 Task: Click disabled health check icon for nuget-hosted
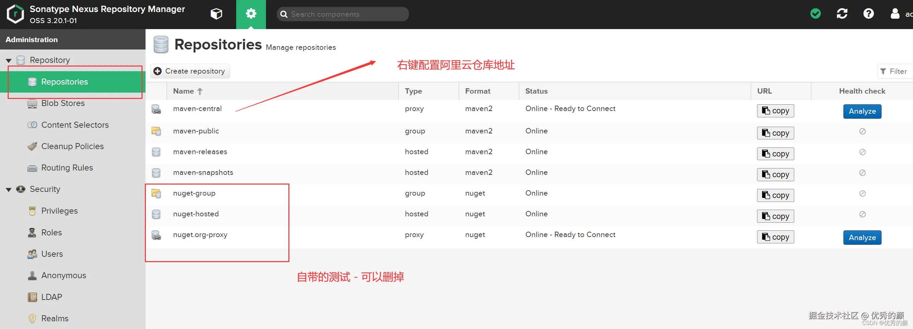pos(862,214)
